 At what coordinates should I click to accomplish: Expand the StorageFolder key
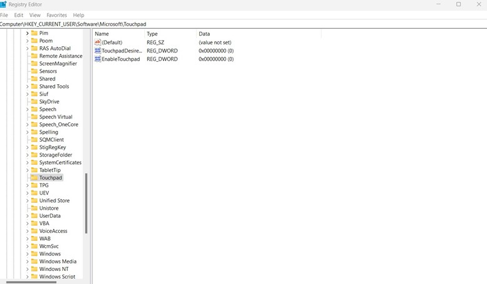pyautogui.click(x=27, y=155)
